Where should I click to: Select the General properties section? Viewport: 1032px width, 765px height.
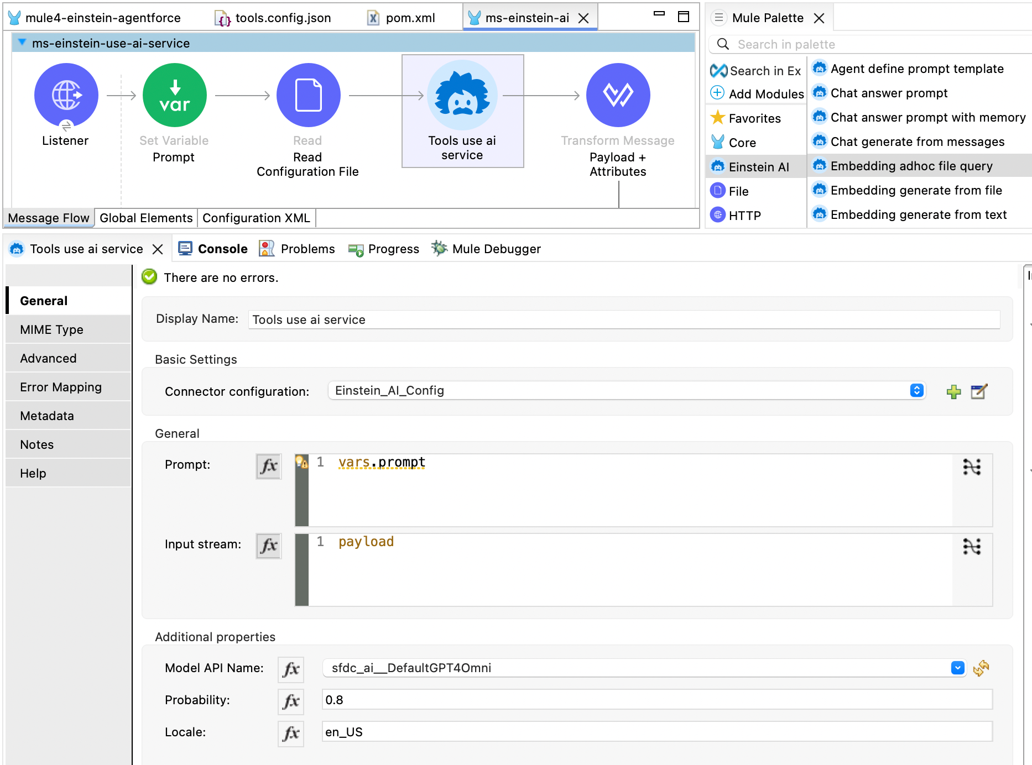69,301
